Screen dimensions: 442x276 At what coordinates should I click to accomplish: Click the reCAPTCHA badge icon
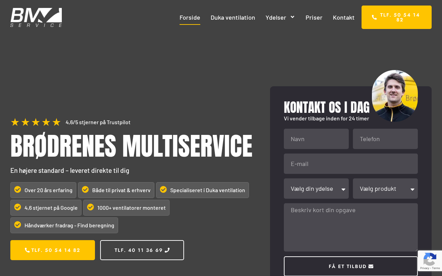coord(430,259)
